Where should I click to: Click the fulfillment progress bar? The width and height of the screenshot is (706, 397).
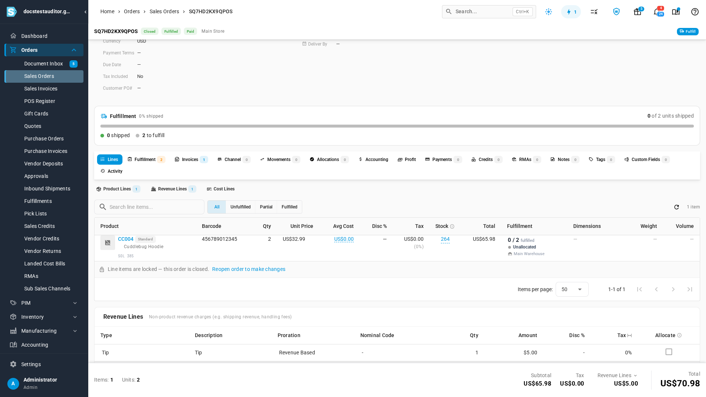pyautogui.click(x=397, y=126)
